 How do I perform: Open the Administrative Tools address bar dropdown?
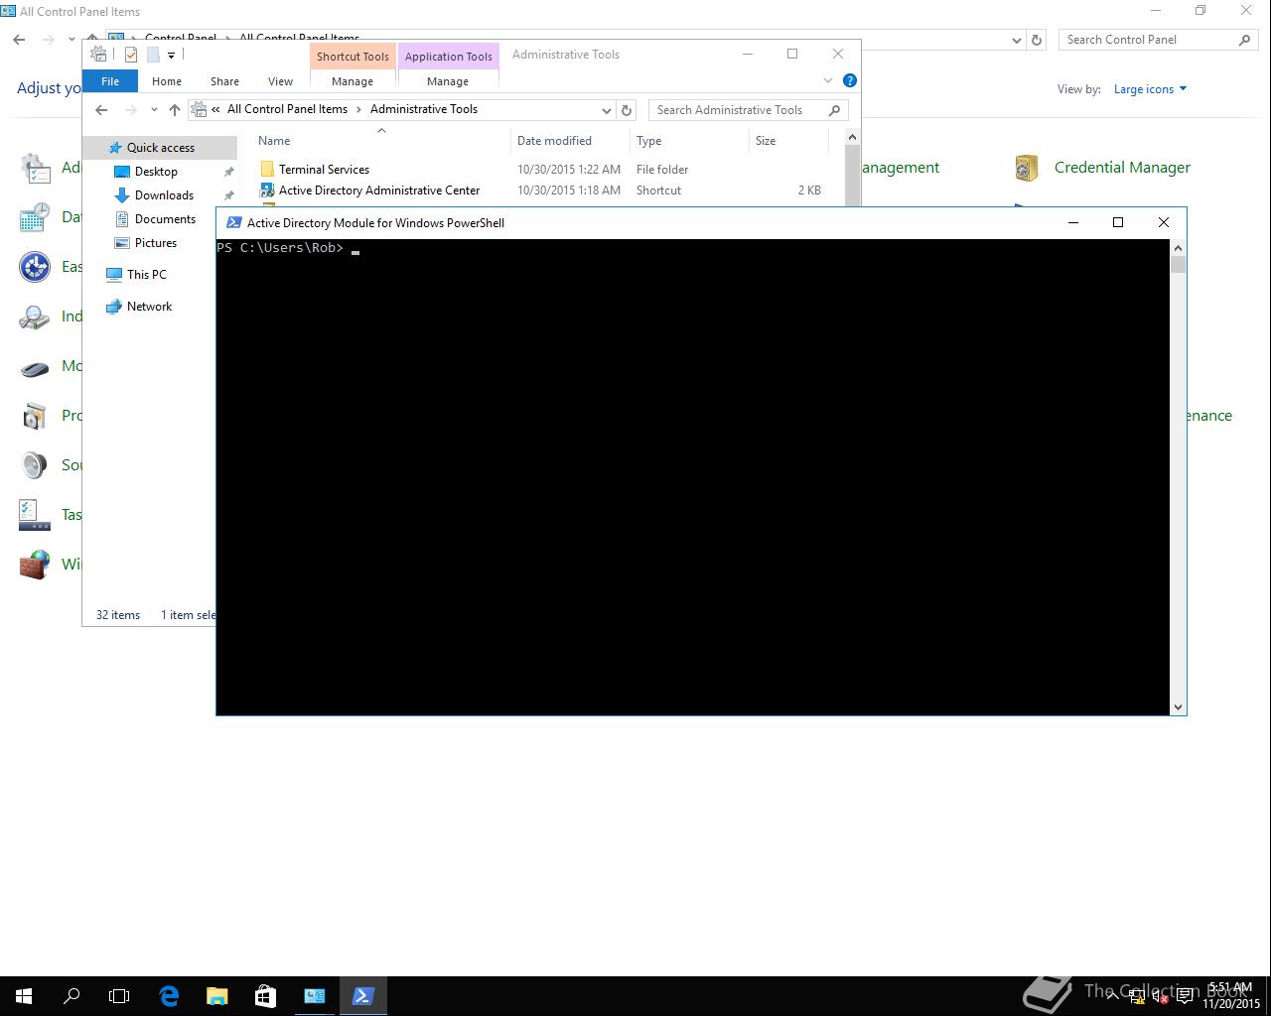tap(606, 110)
